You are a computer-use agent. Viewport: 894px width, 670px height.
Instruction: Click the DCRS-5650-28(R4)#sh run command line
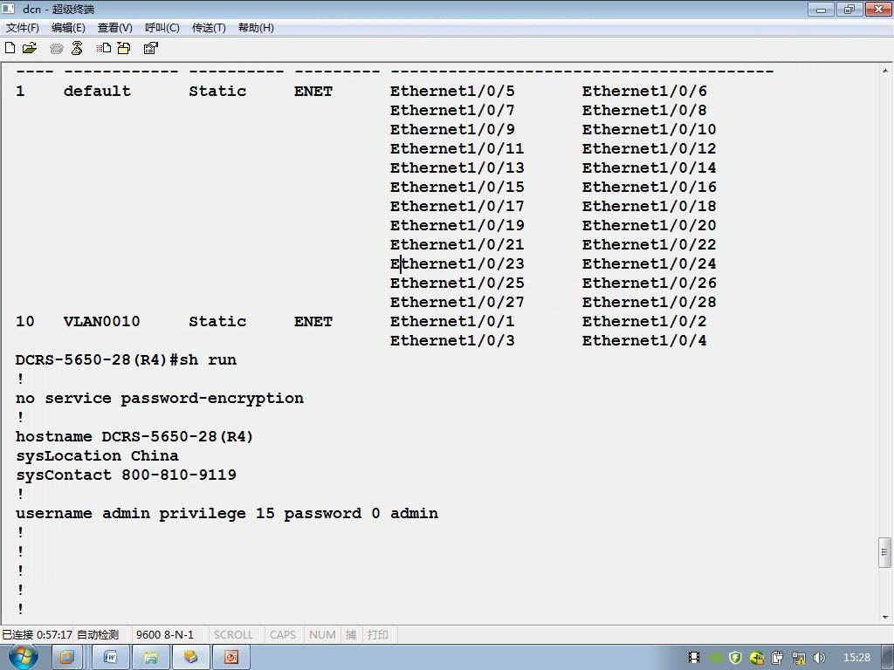pyautogui.click(x=126, y=360)
